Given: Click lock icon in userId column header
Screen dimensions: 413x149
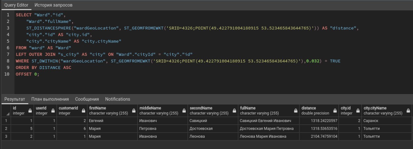Looking at the screenshot, I should pyautogui.click(x=53, y=111).
